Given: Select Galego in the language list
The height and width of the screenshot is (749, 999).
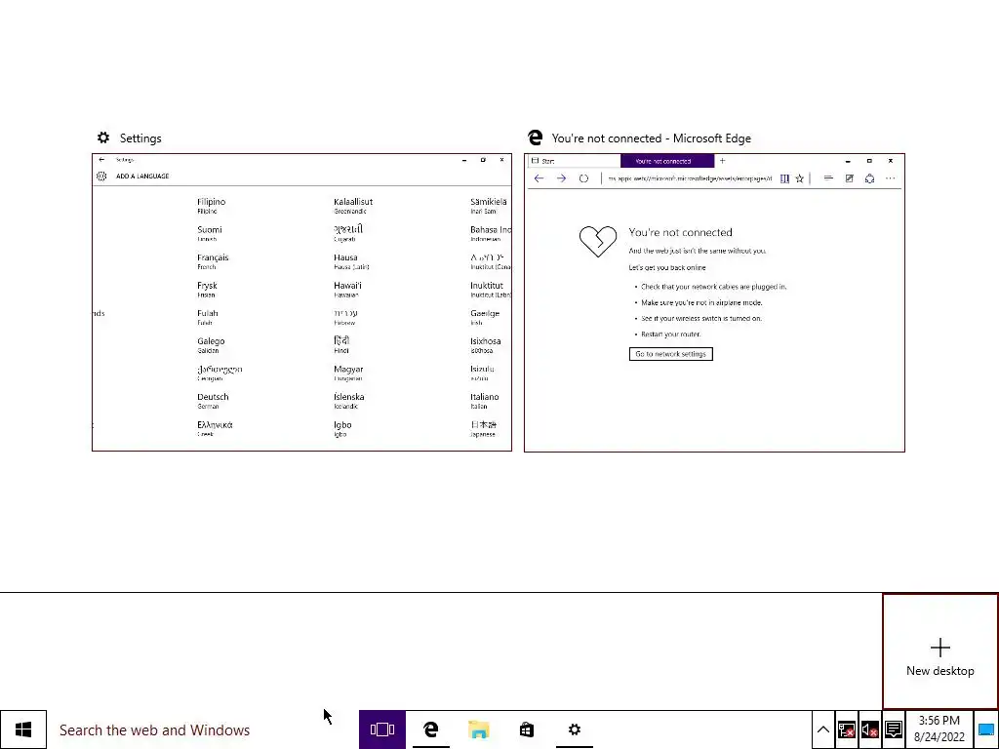Looking at the screenshot, I should point(211,345).
